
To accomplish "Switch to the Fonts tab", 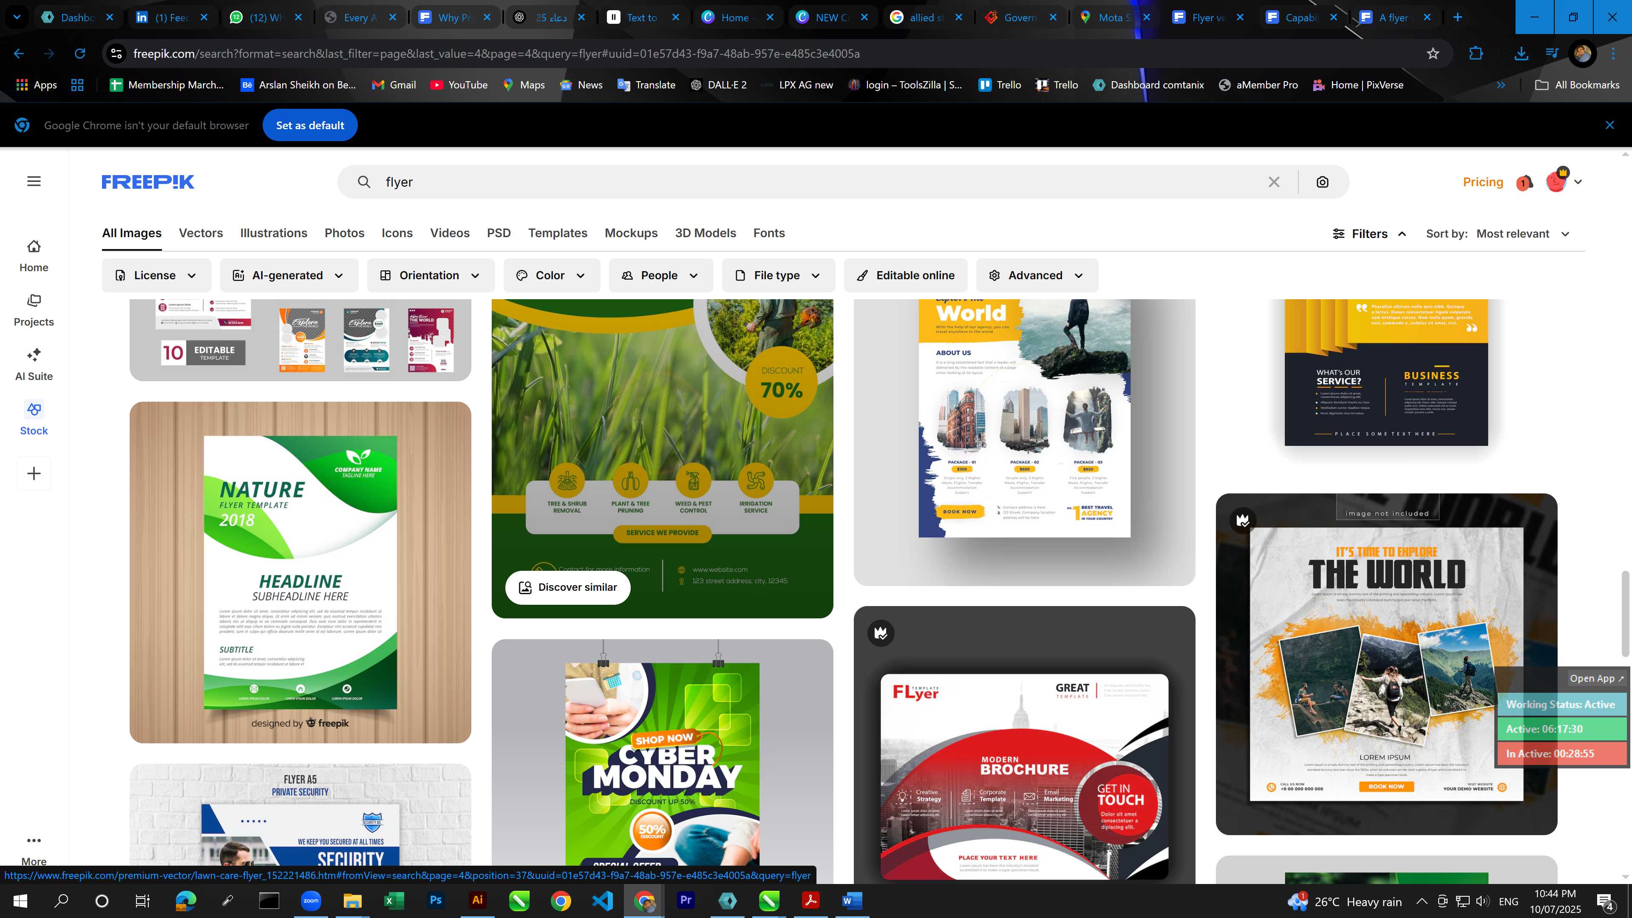I will click(769, 233).
